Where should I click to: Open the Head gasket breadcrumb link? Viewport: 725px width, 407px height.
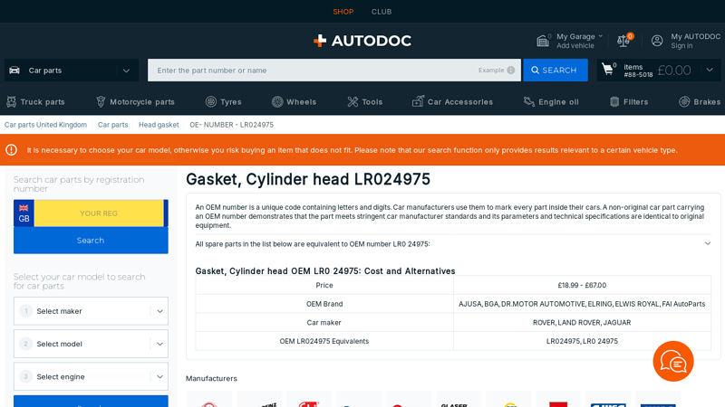pyautogui.click(x=159, y=125)
